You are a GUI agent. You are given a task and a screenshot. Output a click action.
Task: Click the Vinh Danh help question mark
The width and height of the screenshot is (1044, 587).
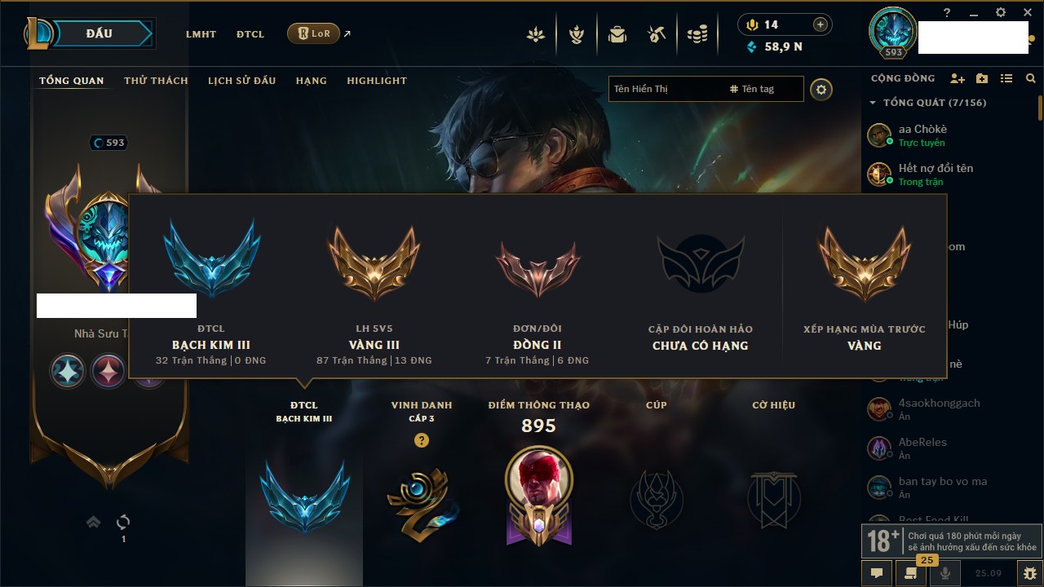(x=421, y=440)
